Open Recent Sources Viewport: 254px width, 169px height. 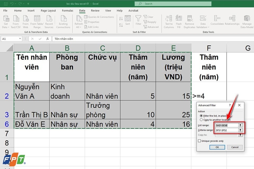coord(49,22)
